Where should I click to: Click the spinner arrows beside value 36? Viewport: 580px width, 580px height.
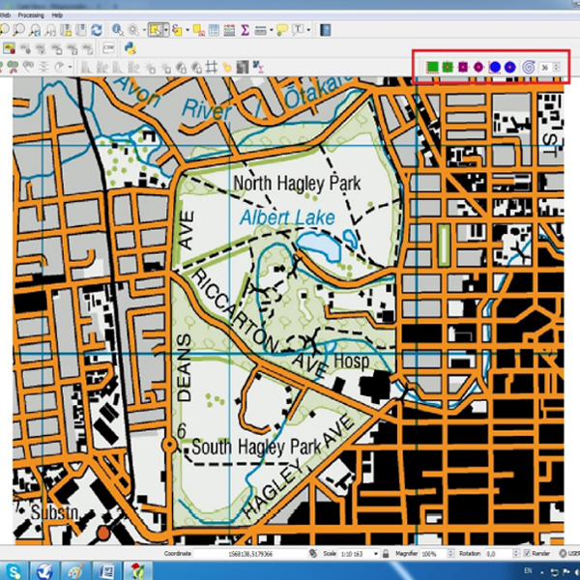pyautogui.click(x=557, y=67)
